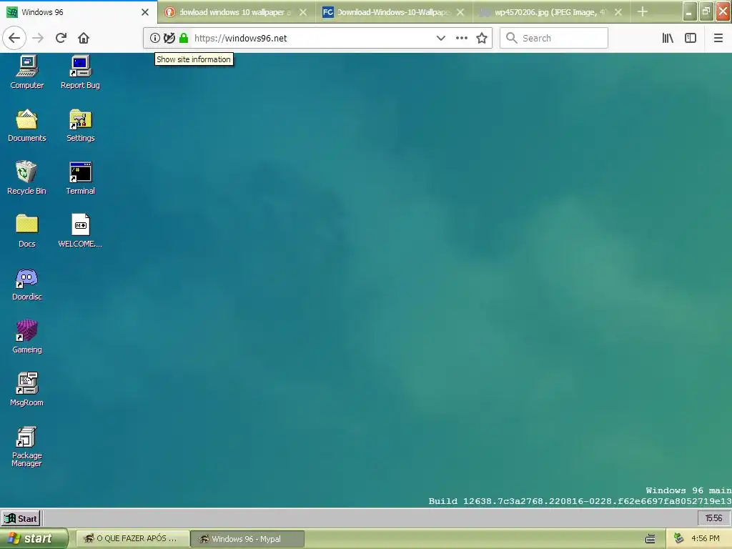Close the dowload windows 10 wallpaper tab
The image size is (732, 549).
pyautogui.click(x=303, y=12)
